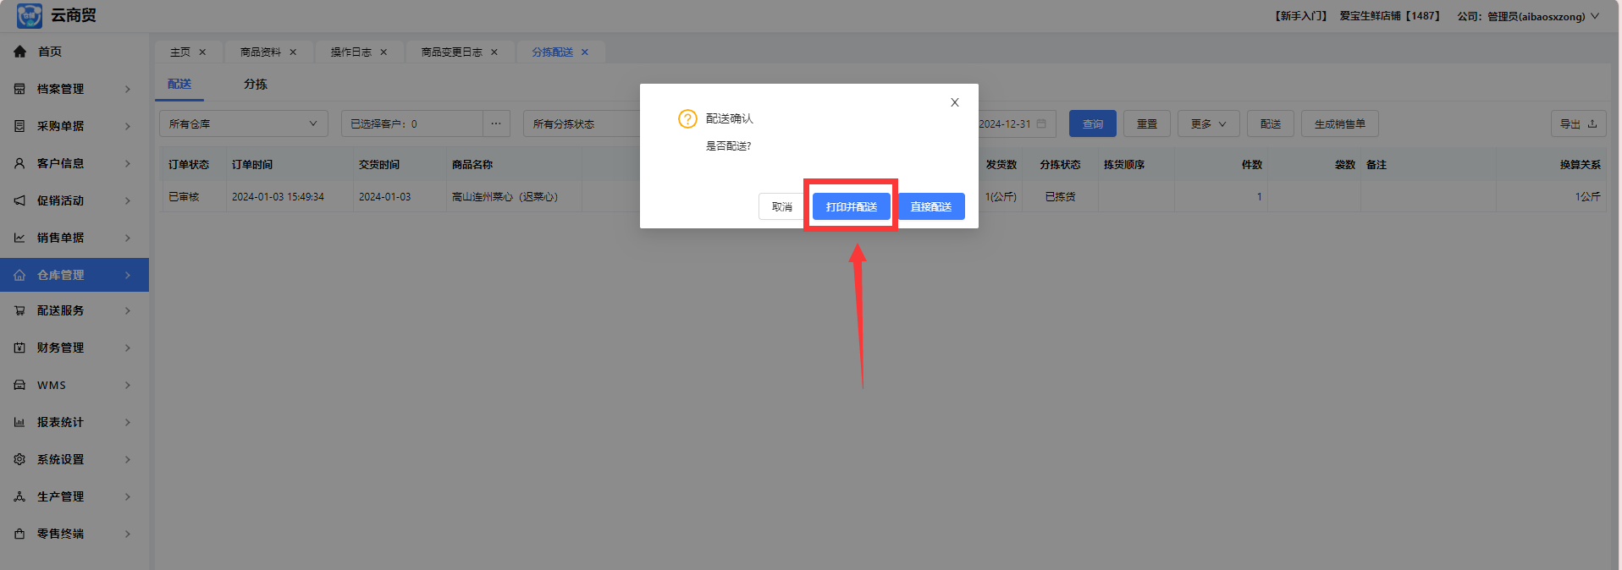1622x570 pixels.
Task: Click the 已选择客户 ellipsis button
Action: [496, 123]
